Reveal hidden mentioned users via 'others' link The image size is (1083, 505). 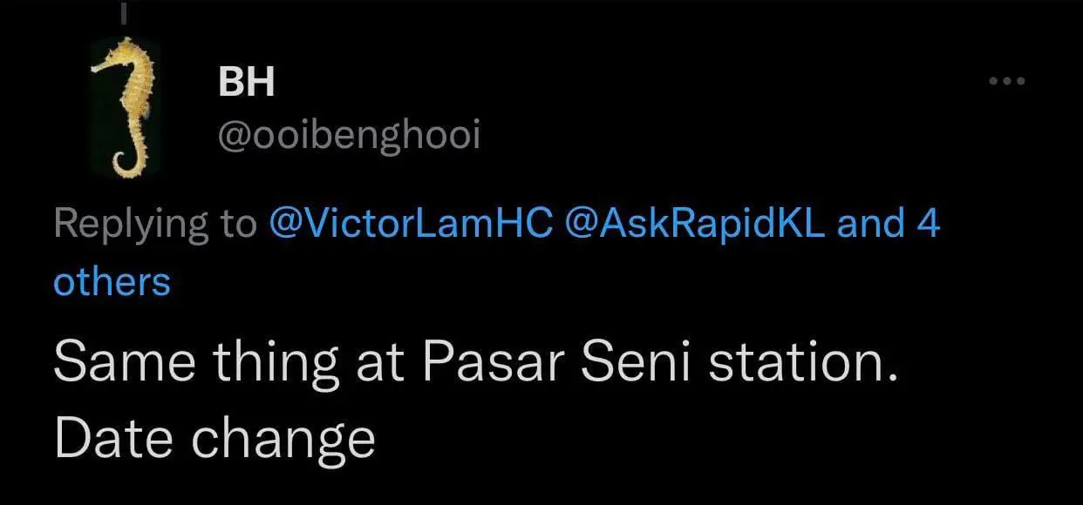click(111, 280)
